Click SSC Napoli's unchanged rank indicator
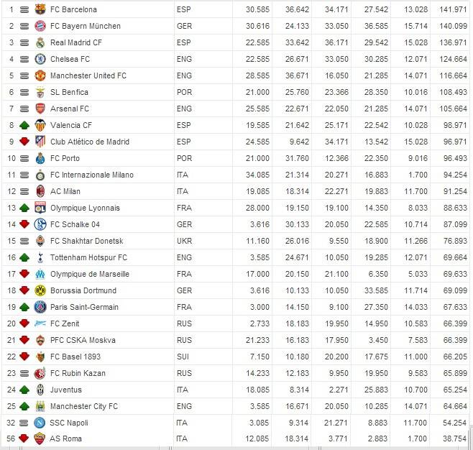 tap(24, 422)
